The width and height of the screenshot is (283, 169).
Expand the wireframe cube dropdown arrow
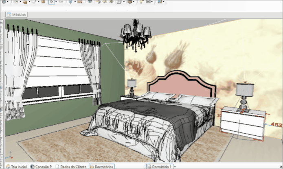click(x=124, y=2)
